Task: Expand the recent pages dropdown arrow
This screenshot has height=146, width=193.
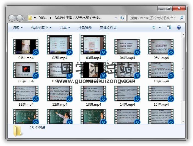Action: click(x=25, y=18)
